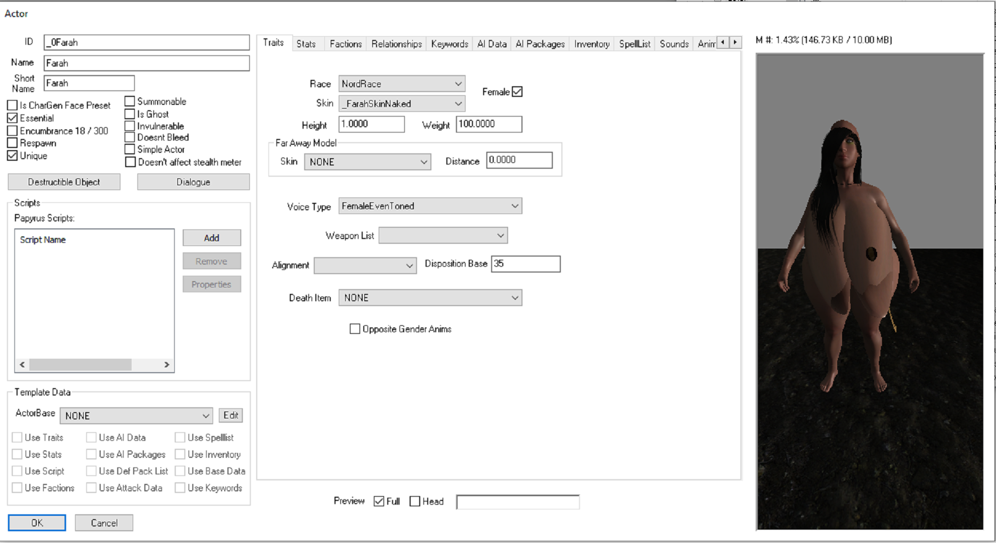Screen dimensions: 996x543
Task: Open the Voice Type dropdown
Action: [x=430, y=206]
